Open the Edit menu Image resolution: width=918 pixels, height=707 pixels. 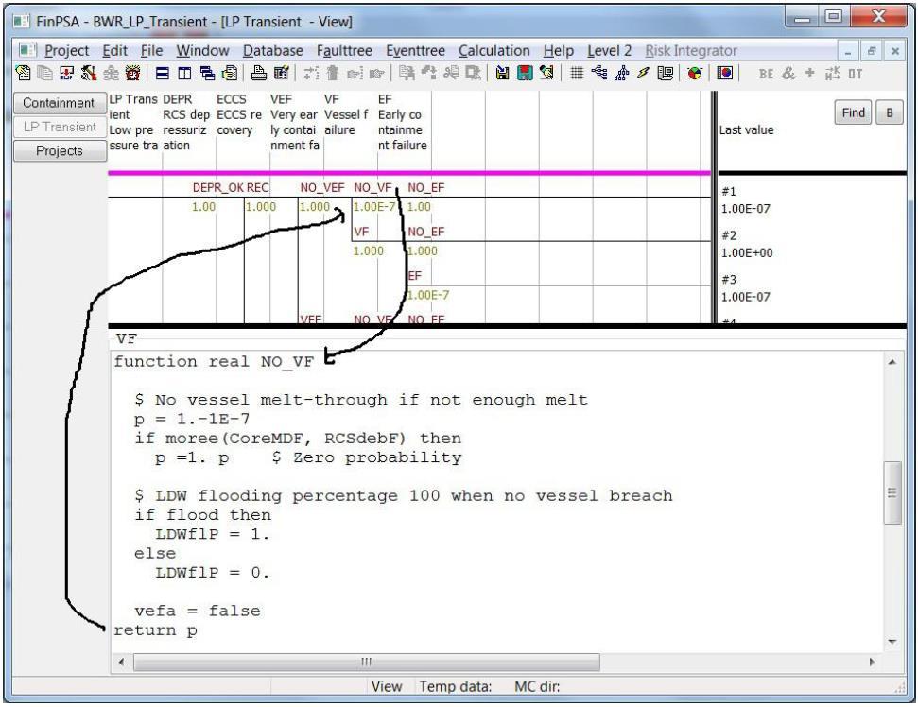coord(114,51)
